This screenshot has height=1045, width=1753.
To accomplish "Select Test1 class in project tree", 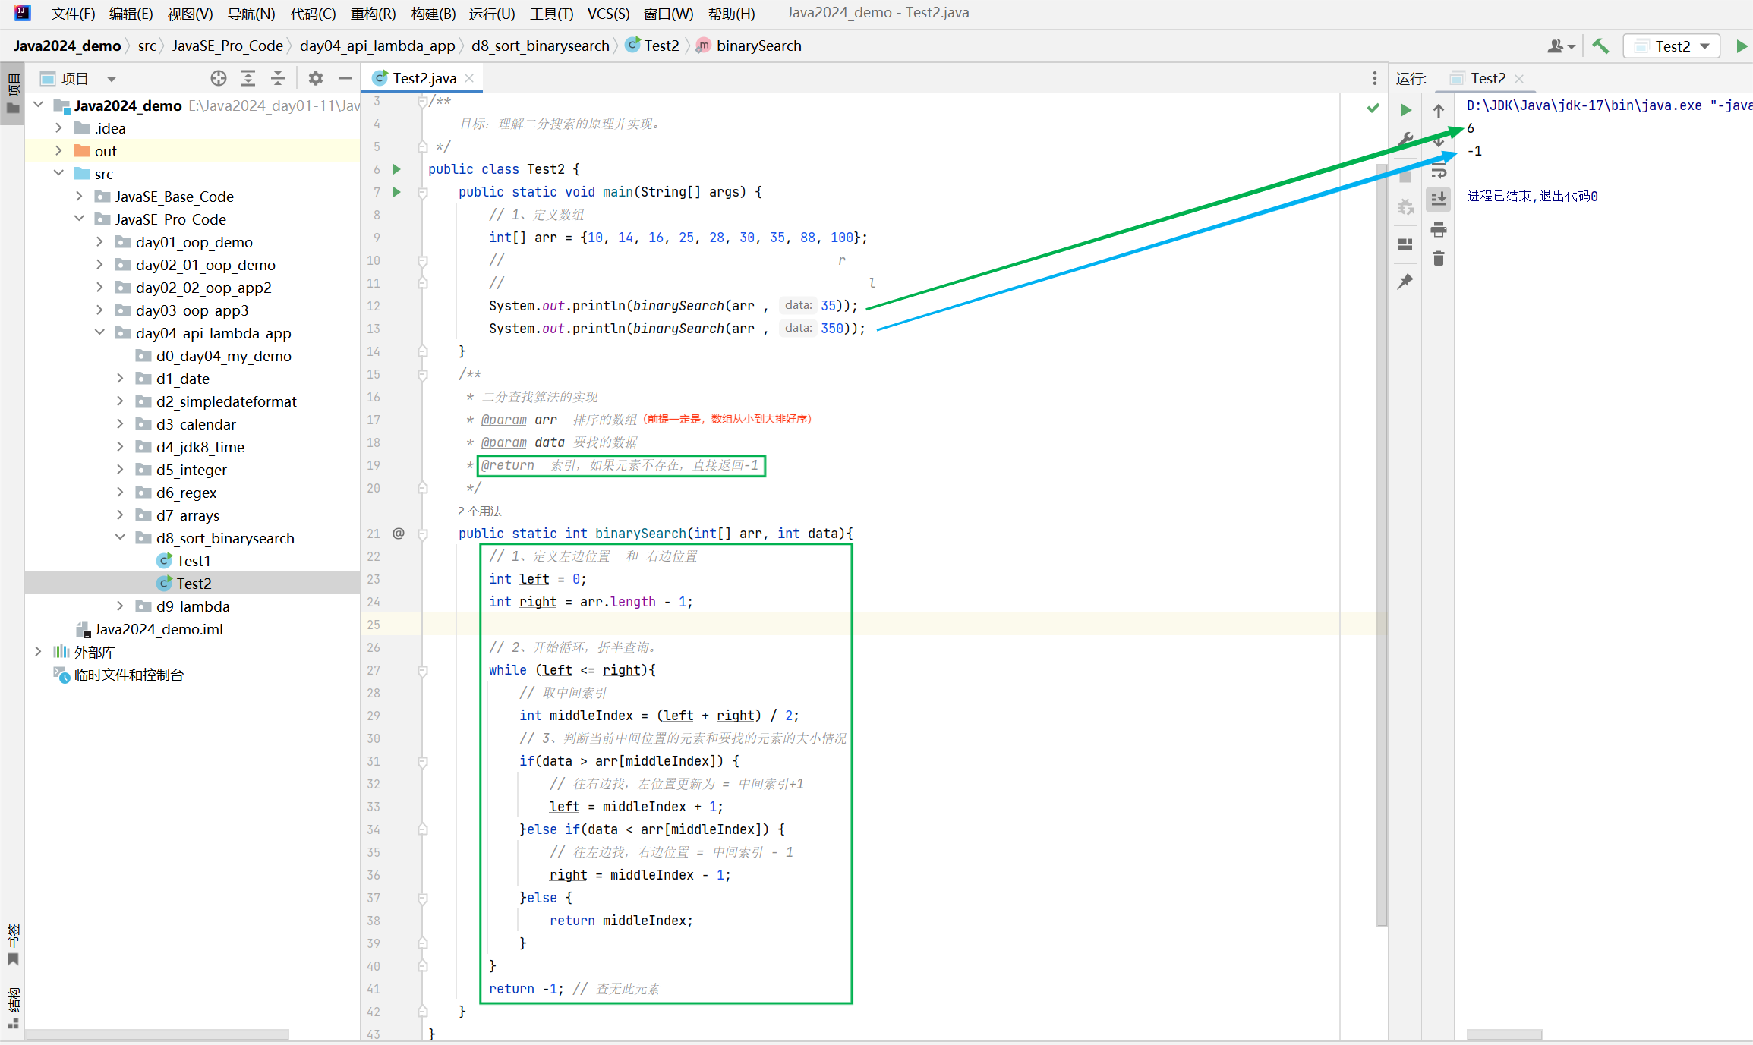I will pos(193,561).
